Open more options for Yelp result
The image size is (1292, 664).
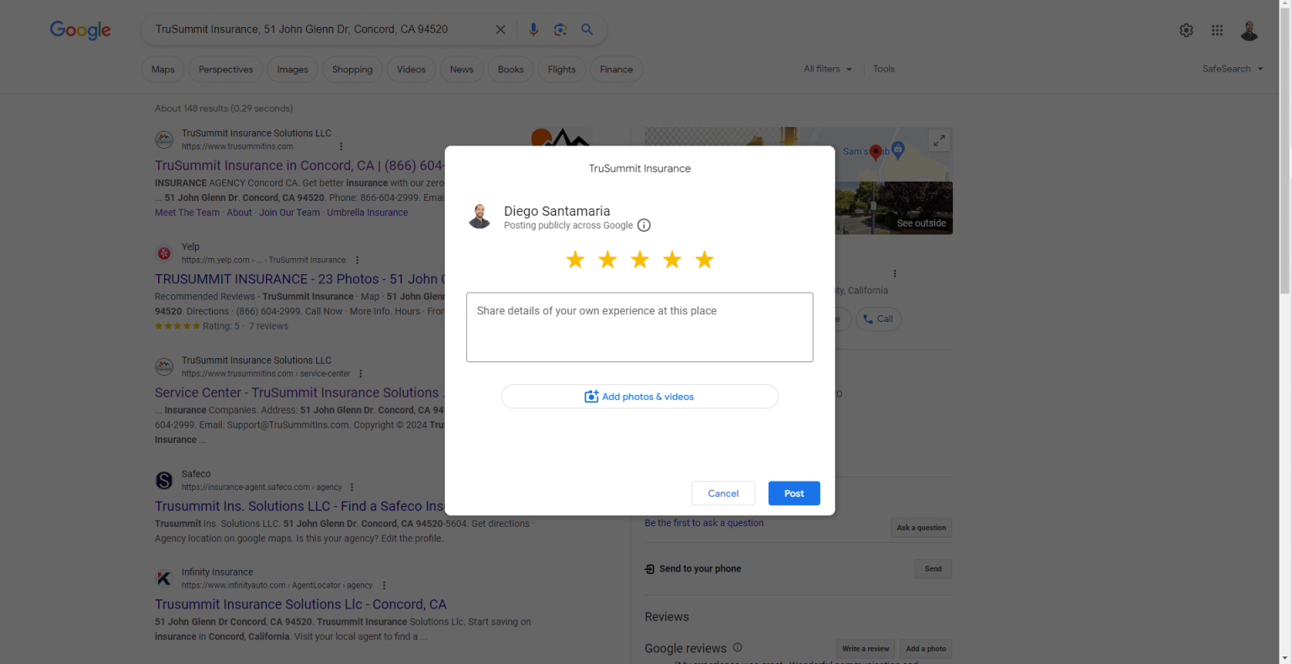[x=357, y=260]
